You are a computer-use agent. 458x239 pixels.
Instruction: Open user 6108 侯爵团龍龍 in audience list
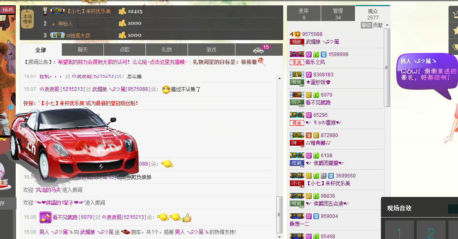(x=335, y=159)
